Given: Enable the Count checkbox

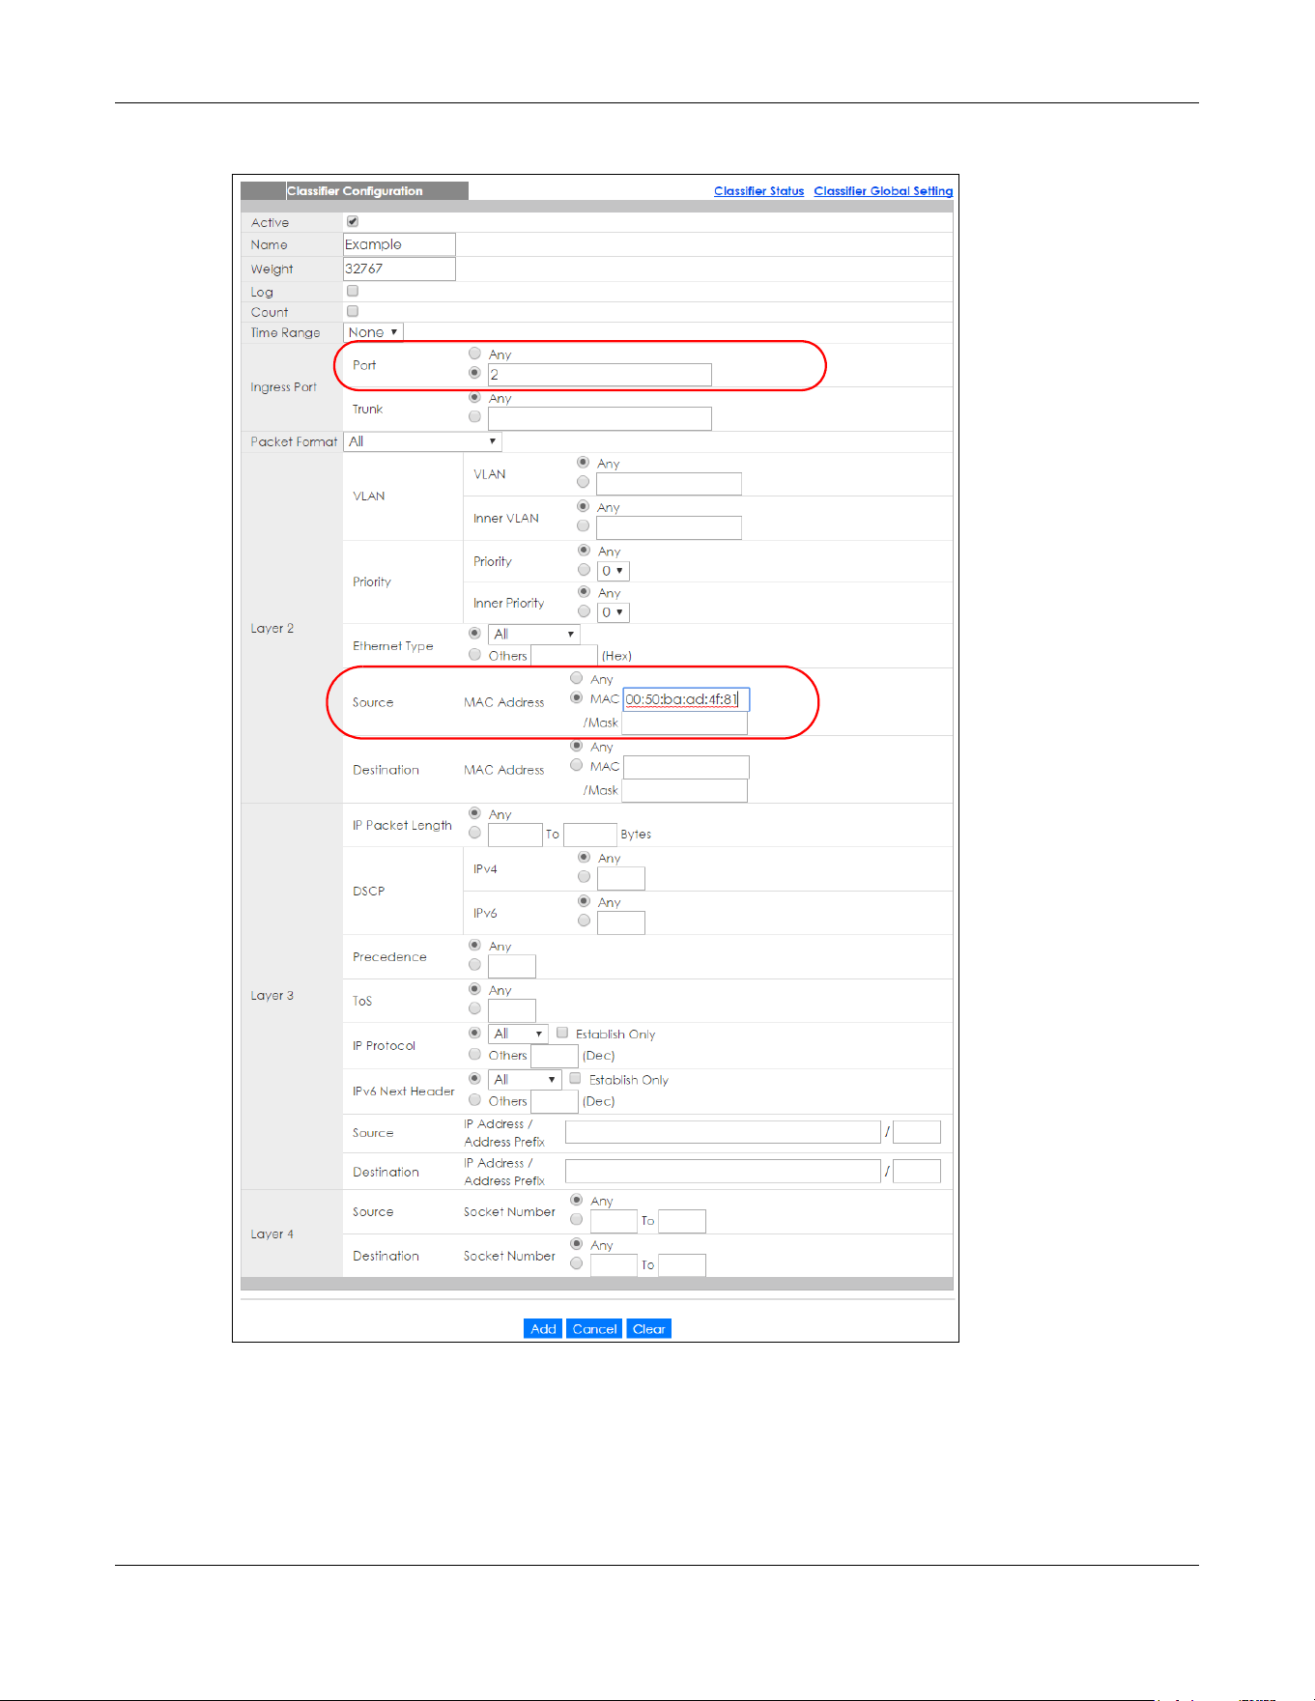Looking at the screenshot, I should 353,311.
